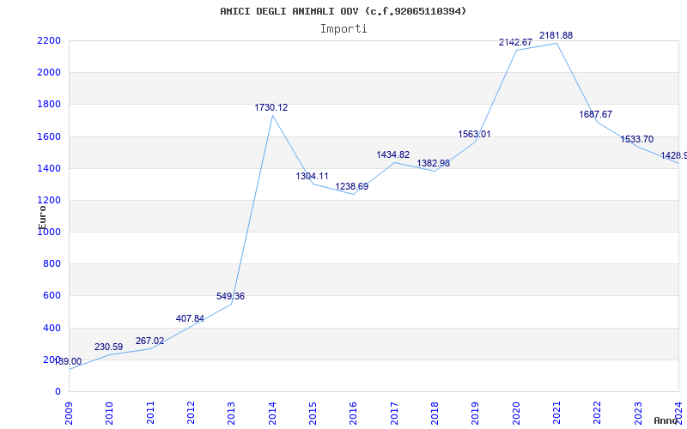Select the 400 y-axis tick label
Image resolution: width=687 pixels, height=429 pixels.
tap(52, 328)
